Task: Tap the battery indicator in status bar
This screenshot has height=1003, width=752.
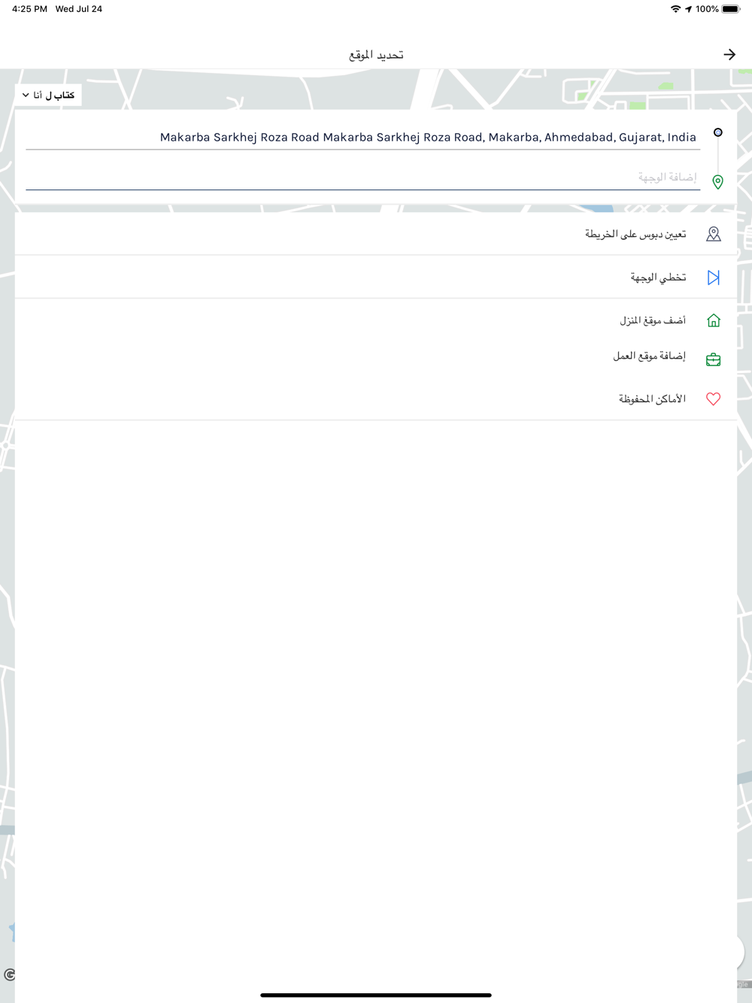Action: coord(731,9)
